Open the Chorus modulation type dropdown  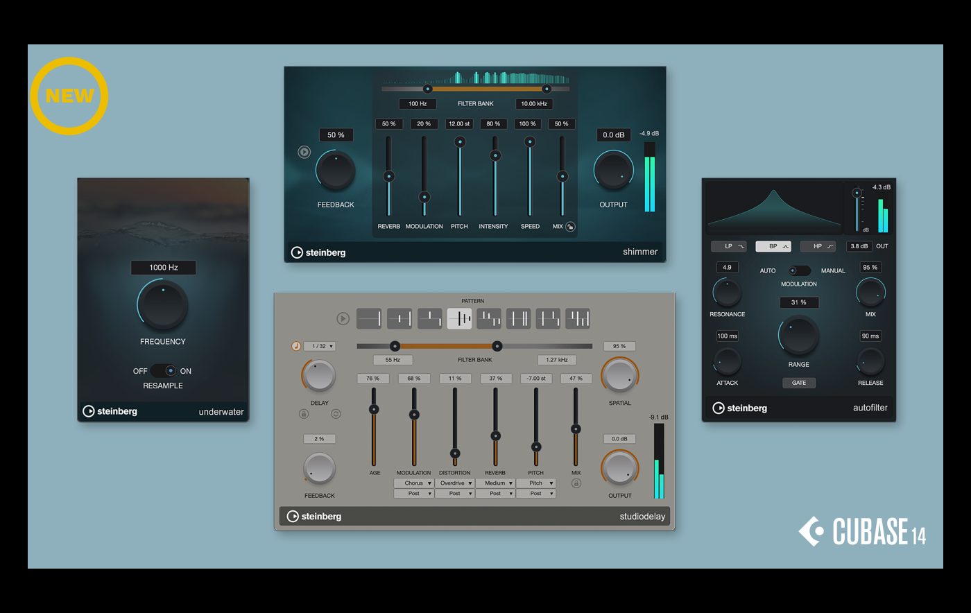(x=414, y=483)
